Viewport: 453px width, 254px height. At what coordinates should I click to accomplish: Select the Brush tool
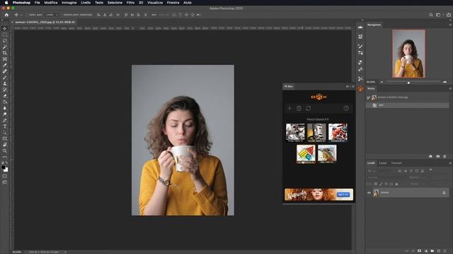click(x=5, y=78)
